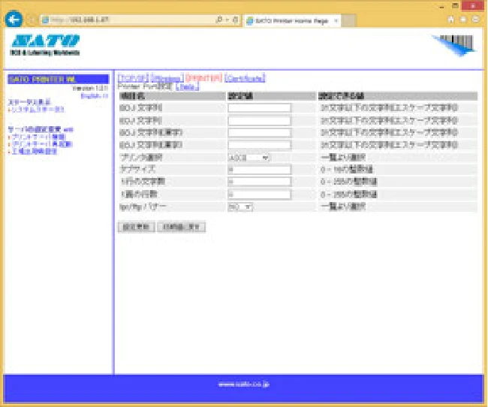This screenshot has height=407, width=488.
Task: Click the 設定更新 button
Action: [137, 227]
